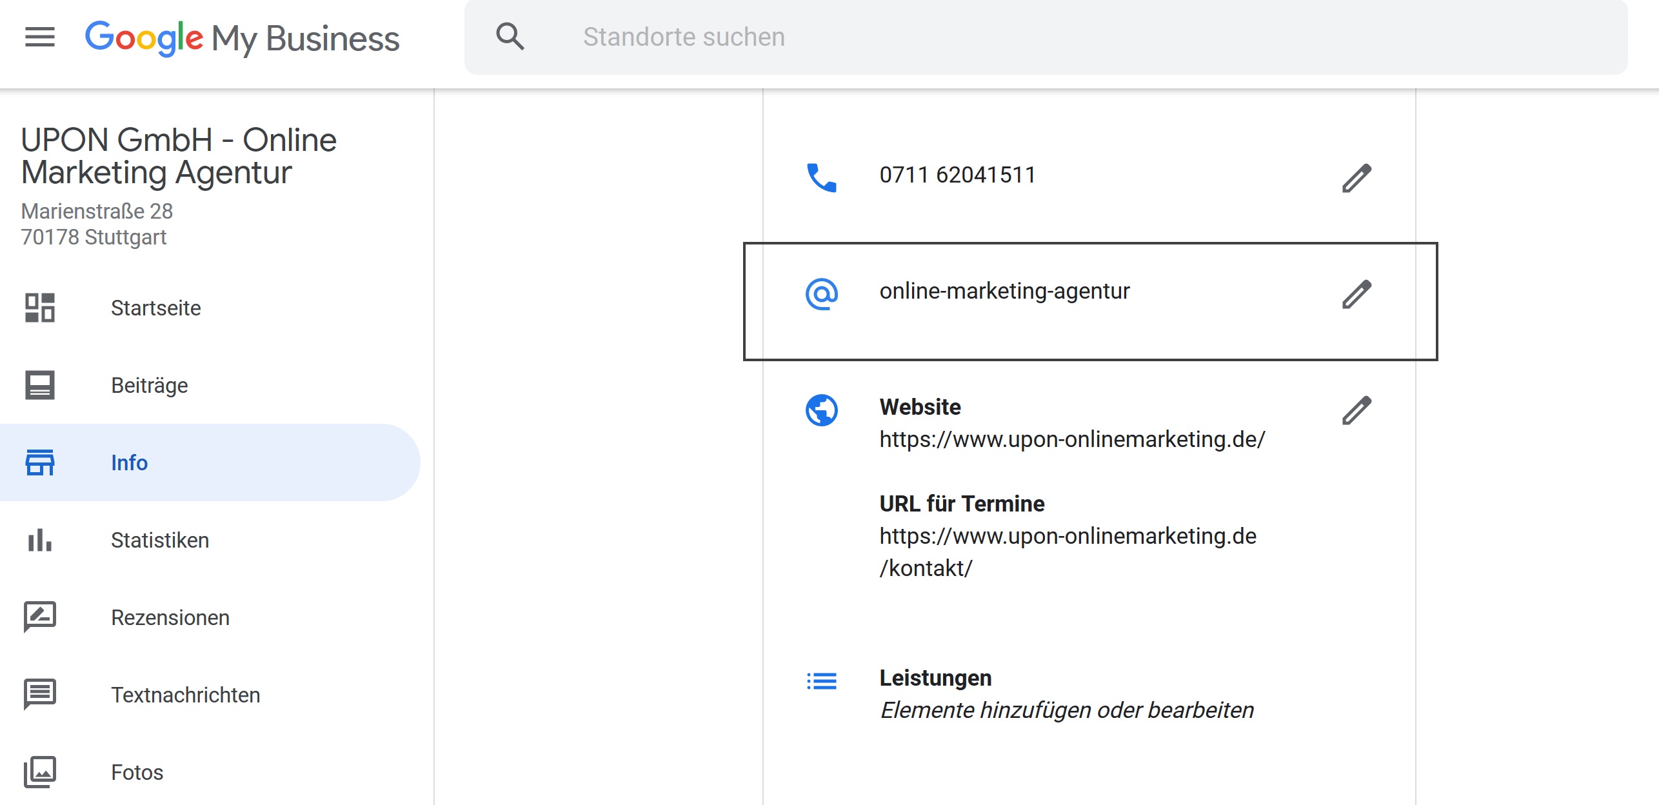This screenshot has height=805, width=1659.
Task: Click the Leistungen list icon
Action: coord(821,681)
